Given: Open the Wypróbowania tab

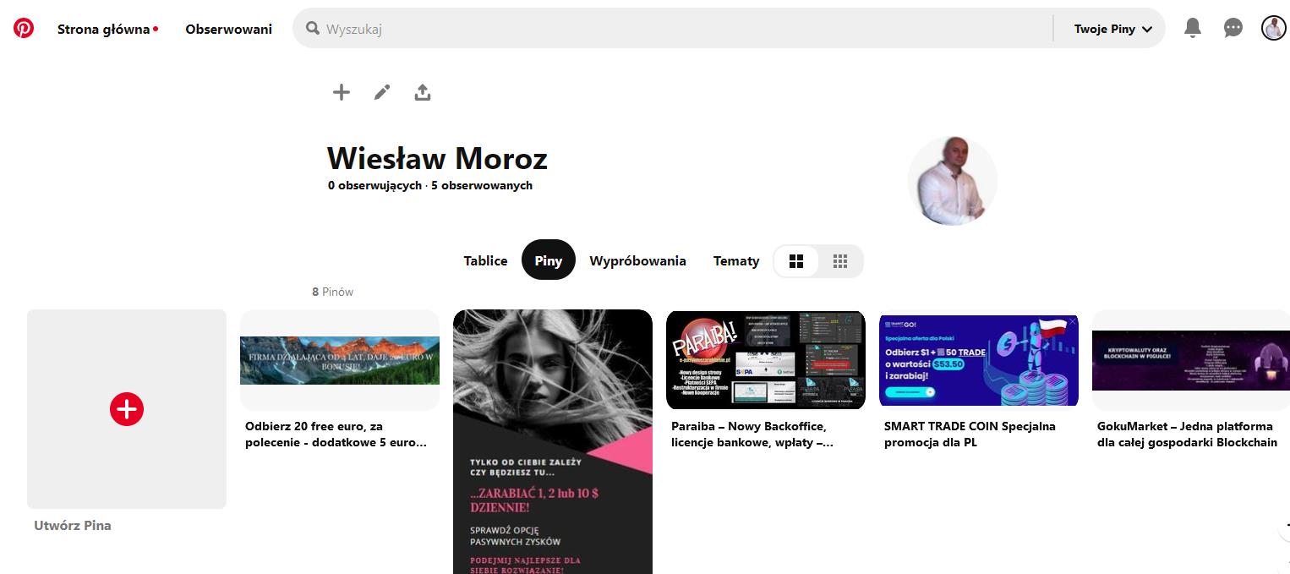Looking at the screenshot, I should (x=638, y=260).
